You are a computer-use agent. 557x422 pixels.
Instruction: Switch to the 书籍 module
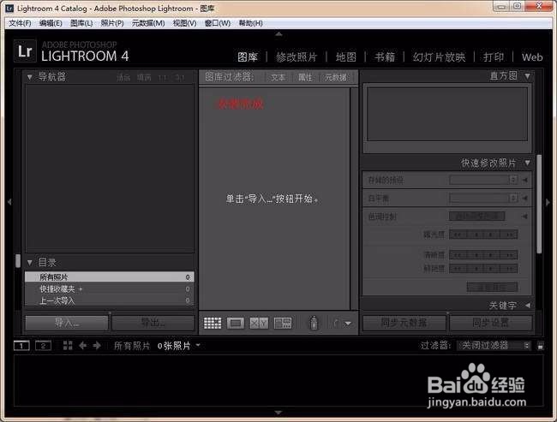pos(385,57)
